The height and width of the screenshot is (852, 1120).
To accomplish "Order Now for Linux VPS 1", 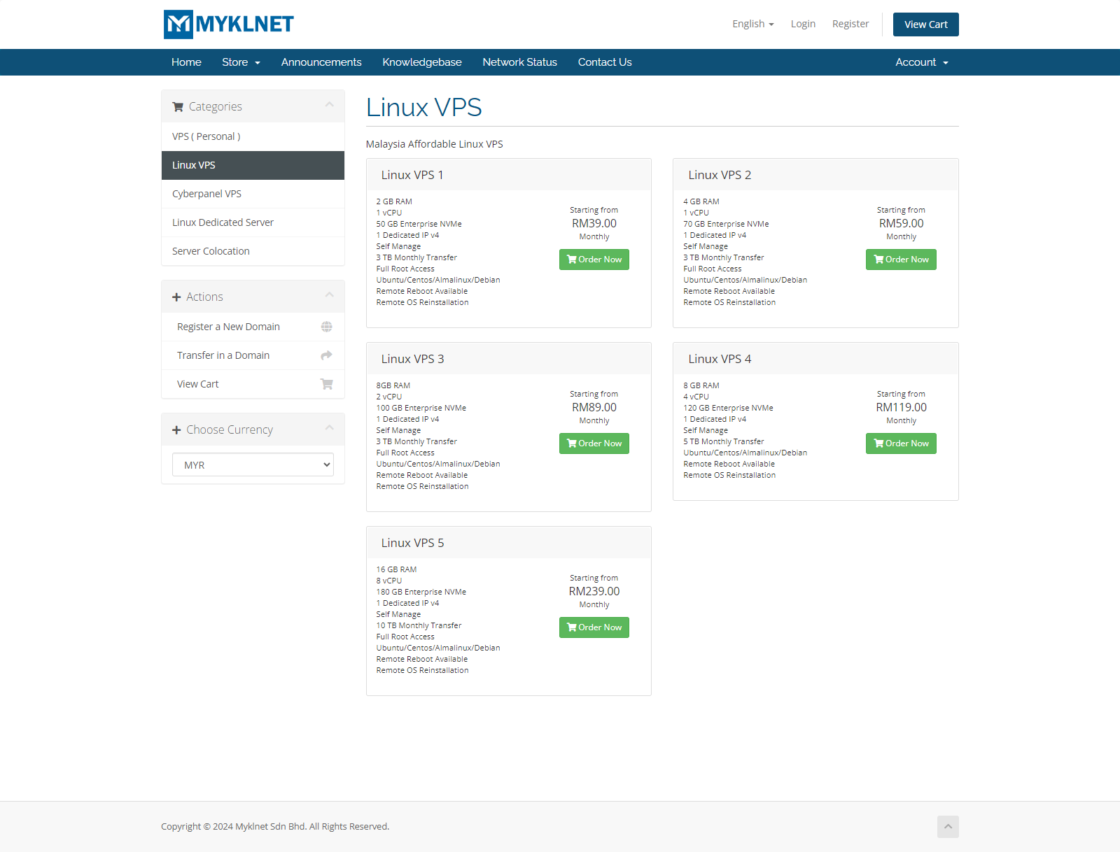I will point(594,260).
